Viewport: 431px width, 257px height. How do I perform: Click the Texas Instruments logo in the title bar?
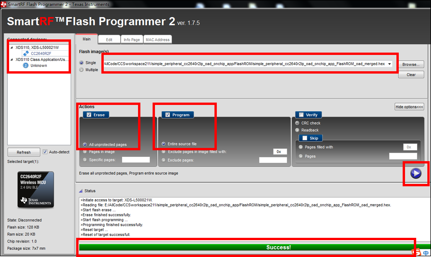click(x=3, y=4)
